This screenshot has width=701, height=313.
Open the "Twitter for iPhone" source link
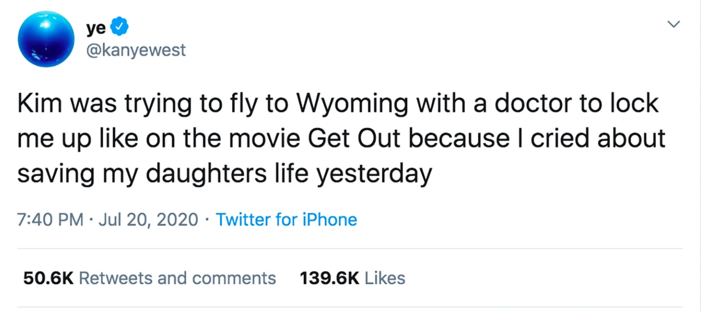tap(286, 220)
